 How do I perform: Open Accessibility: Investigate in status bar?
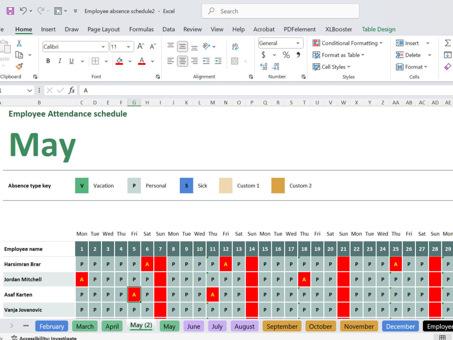coord(43,338)
